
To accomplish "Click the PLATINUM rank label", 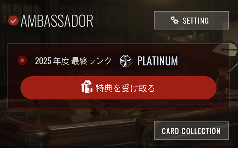I will click(157, 61).
